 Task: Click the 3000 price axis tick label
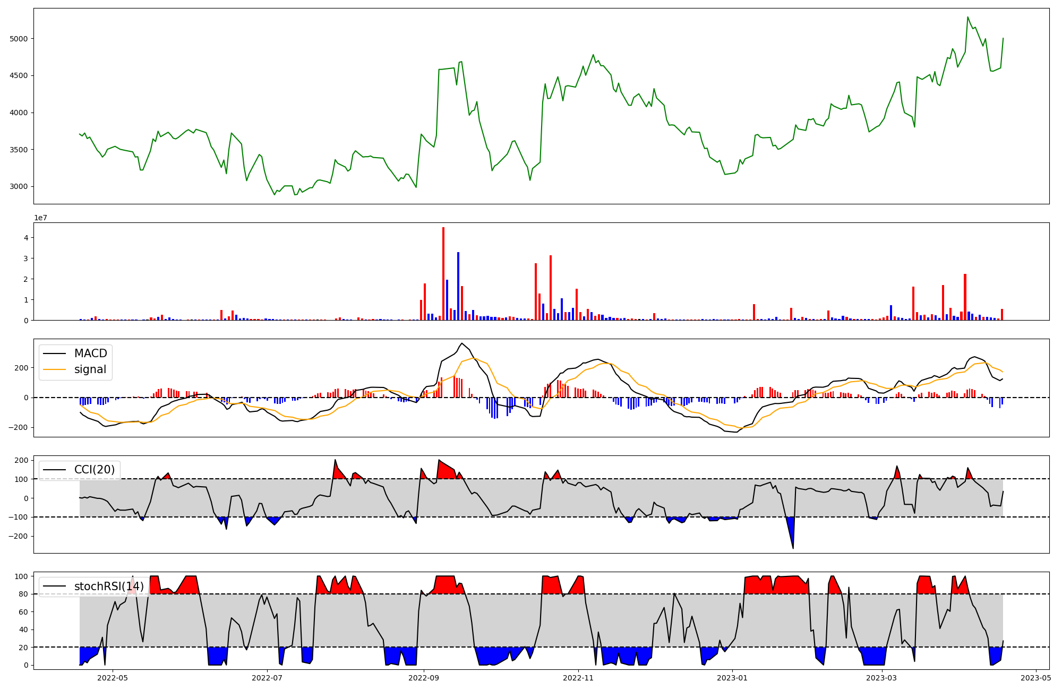pos(19,187)
